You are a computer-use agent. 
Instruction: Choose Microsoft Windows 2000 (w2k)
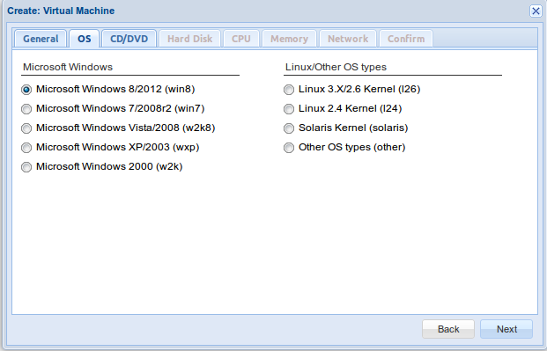pyautogui.click(x=26, y=167)
